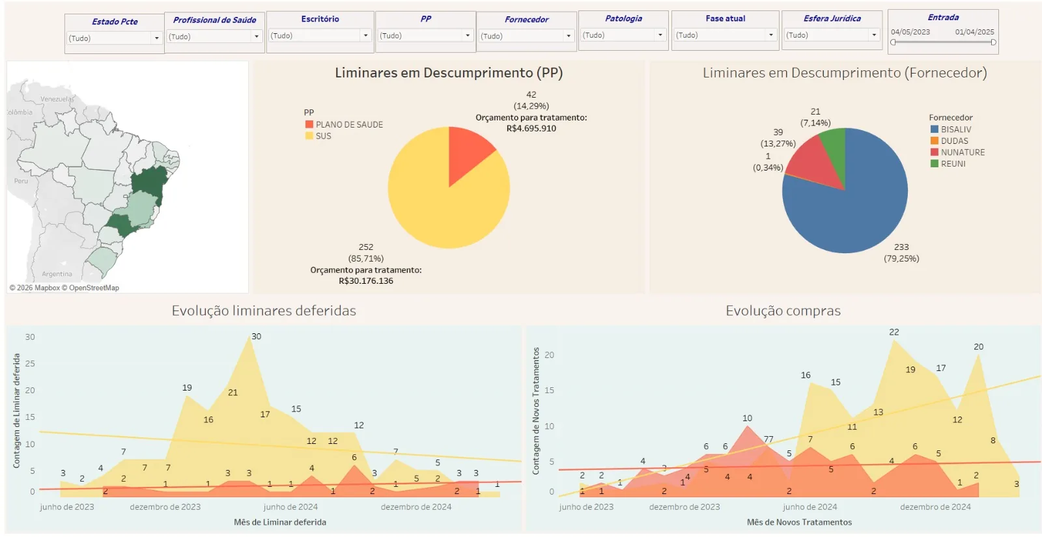This screenshot has height=537, width=1042.
Task: Open the Fornecedor filter dropdown
Action: point(526,36)
